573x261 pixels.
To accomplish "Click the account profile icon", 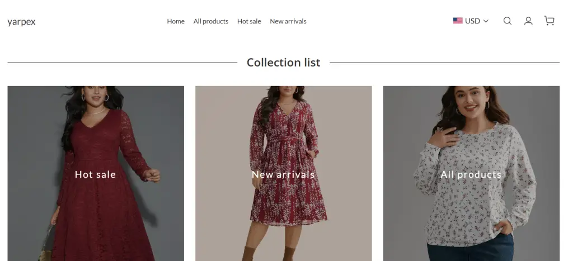I will (528, 21).
